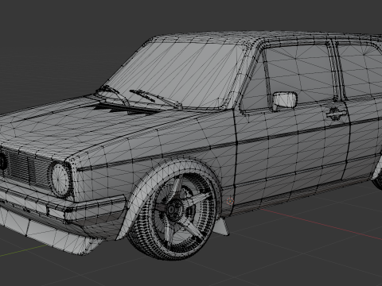This screenshot has height=286, width=382.
Task: Click the 3D cursor behind the front wheel
Action: tap(230, 202)
